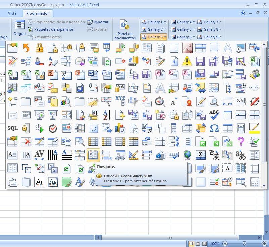Image resolution: width=269 pixels, height=247 pixels.
Task: Open the Gallery 5 dropdown
Action: (x=183, y=29)
